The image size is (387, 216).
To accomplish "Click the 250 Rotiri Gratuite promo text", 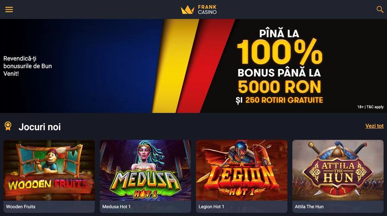I will 284,100.
